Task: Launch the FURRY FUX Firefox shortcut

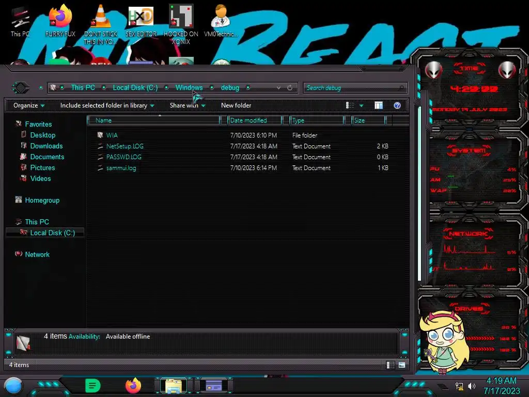Action: click(x=60, y=21)
